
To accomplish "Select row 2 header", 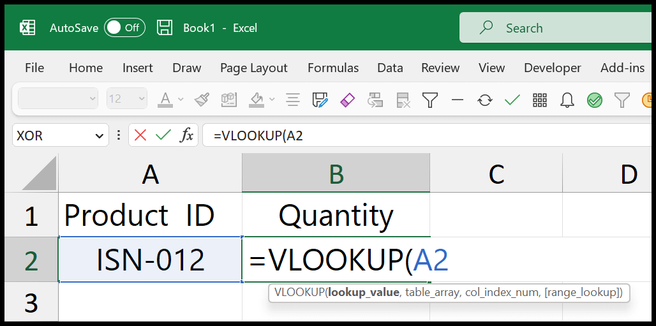I will click(31, 260).
